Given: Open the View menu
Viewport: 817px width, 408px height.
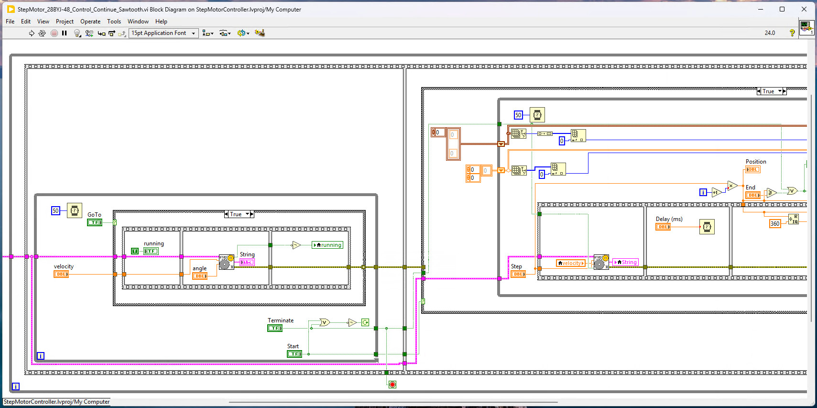Looking at the screenshot, I should click(x=43, y=22).
